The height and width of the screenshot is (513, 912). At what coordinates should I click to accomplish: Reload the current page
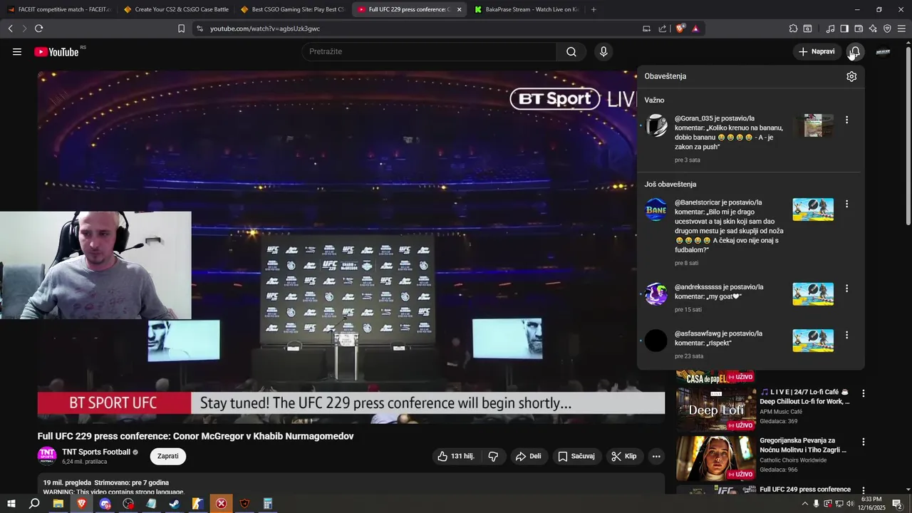point(38,28)
